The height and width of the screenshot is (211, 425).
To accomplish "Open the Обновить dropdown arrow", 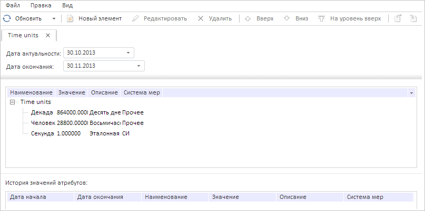I will [54, 18].
